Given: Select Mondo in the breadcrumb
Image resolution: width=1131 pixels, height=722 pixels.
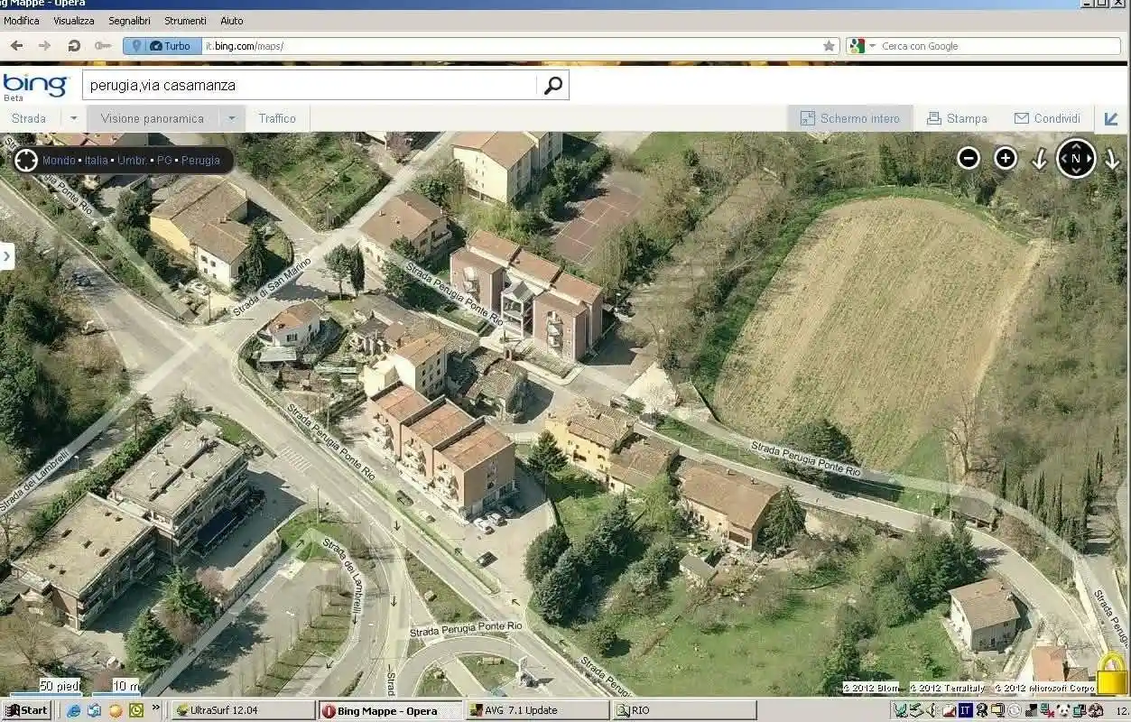Looking at the screenshot, I should point(60,161).
